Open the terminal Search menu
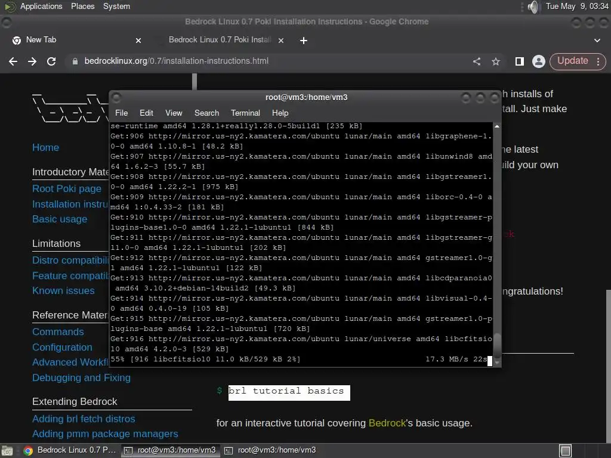Image resolution: width=611 pixels, height=458 pixels. (x=206, y=113)
